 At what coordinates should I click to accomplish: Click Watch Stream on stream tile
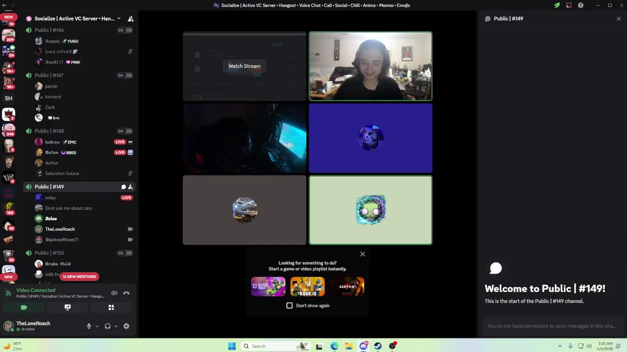point(244,66)
